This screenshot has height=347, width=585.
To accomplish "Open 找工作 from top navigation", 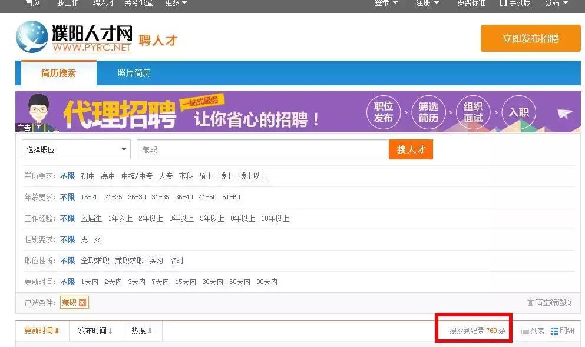I will (x=67, y=4).
